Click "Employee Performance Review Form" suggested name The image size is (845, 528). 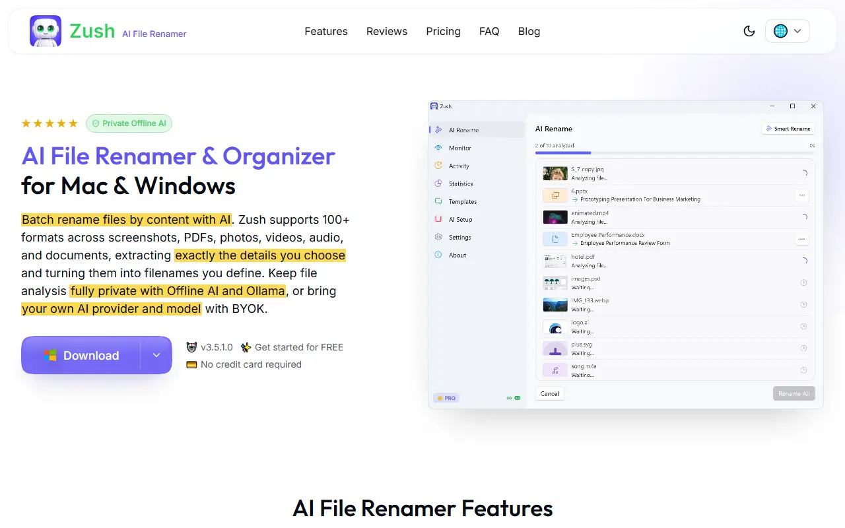click(625, 243)
